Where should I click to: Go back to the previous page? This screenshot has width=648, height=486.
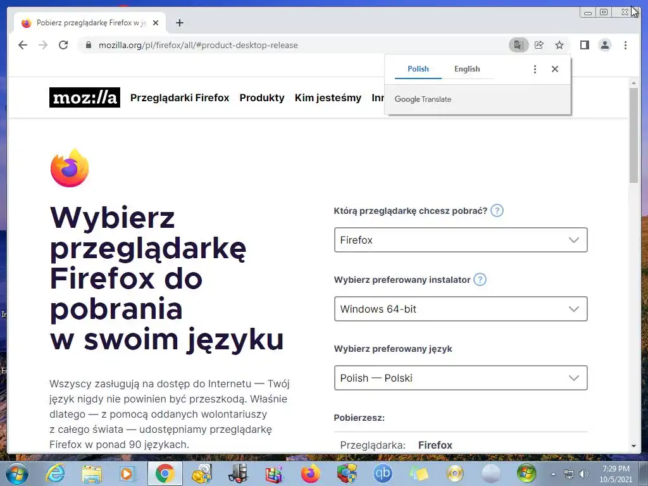click(23, 45)
